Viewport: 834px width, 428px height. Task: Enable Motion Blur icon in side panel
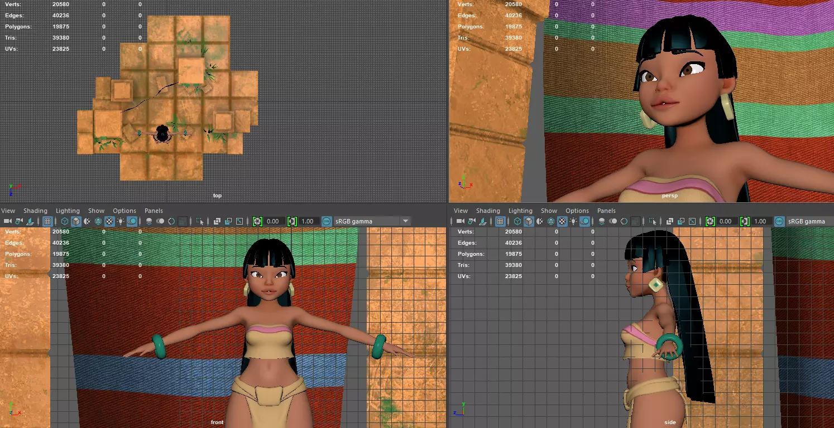click(x=613, y=221)
